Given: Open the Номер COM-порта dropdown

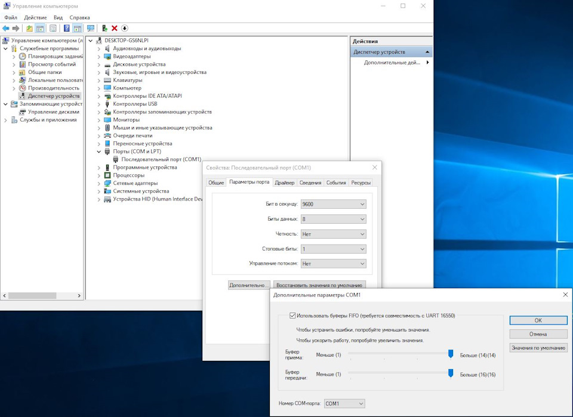Looking at the screenshot, I should [344, 403].
